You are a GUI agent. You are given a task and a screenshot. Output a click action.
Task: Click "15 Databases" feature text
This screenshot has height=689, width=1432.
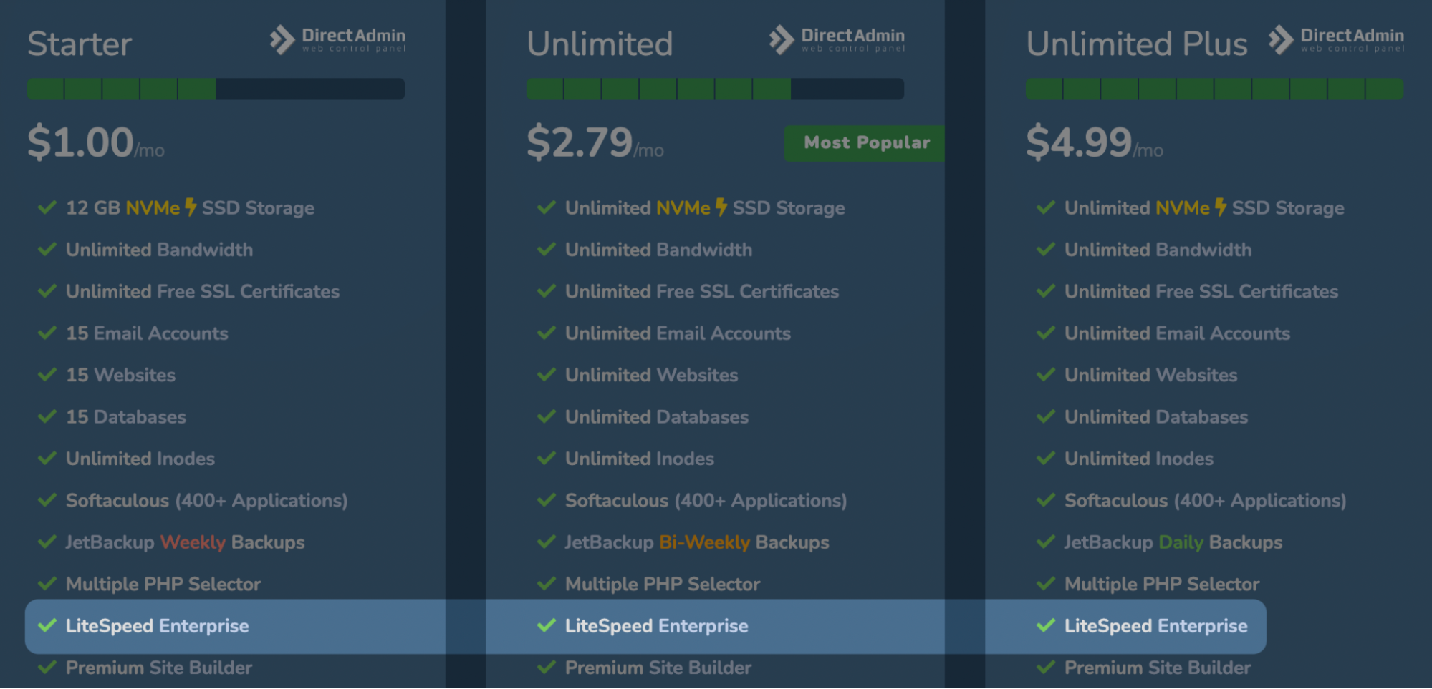pos(126,417)
